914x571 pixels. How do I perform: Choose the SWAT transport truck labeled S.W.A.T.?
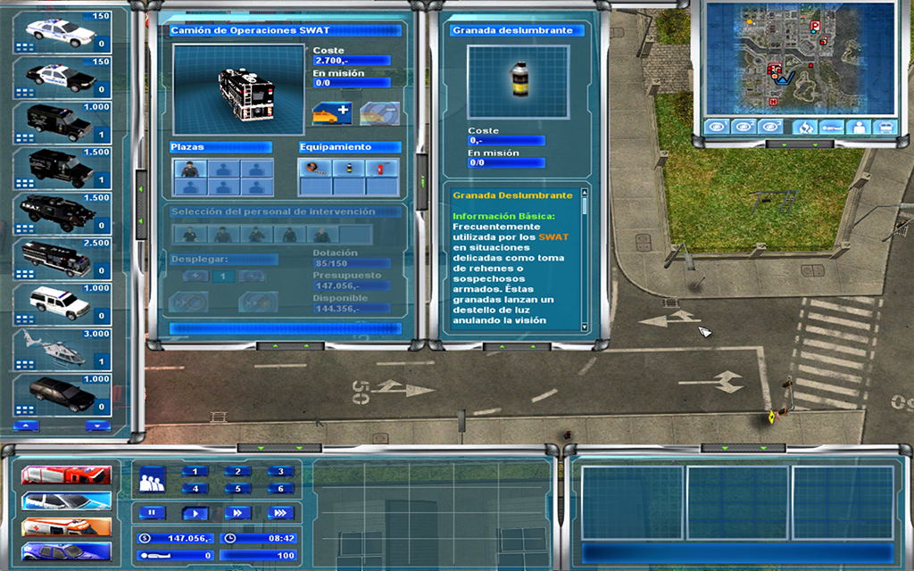(62, 214)
